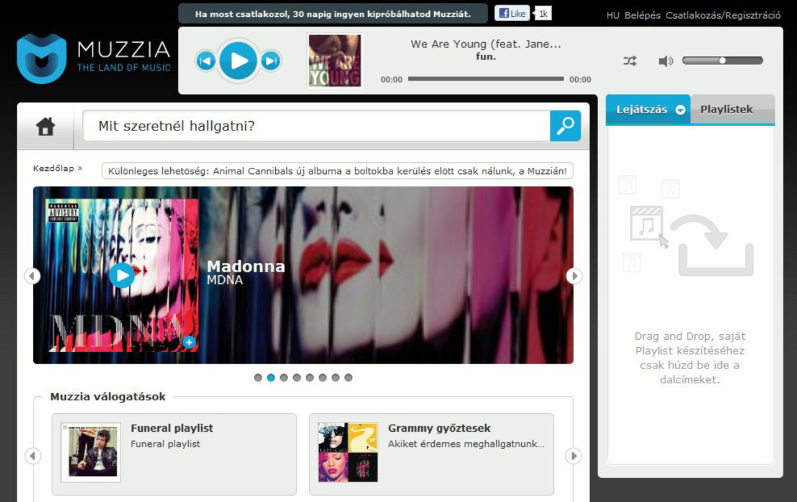Click the 30-day free trial banner
The width and height of the screenshot is (797, 502).
333,14
